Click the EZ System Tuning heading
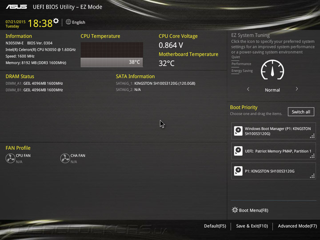The image size is (320, 240). [250, 35]
